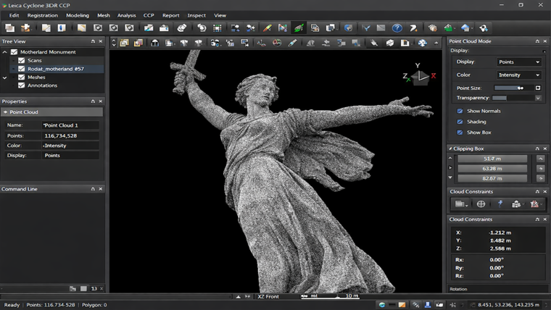Open the Inspect menu
The width and height of the screenshot is (551, 310).
coord(196,15)
